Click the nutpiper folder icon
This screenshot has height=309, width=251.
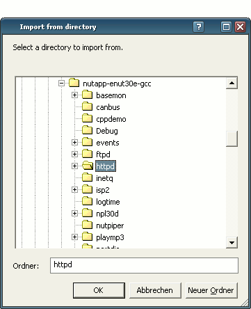pos(88,225)
